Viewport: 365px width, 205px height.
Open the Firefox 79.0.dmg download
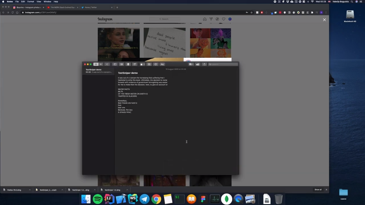[14, 190]
